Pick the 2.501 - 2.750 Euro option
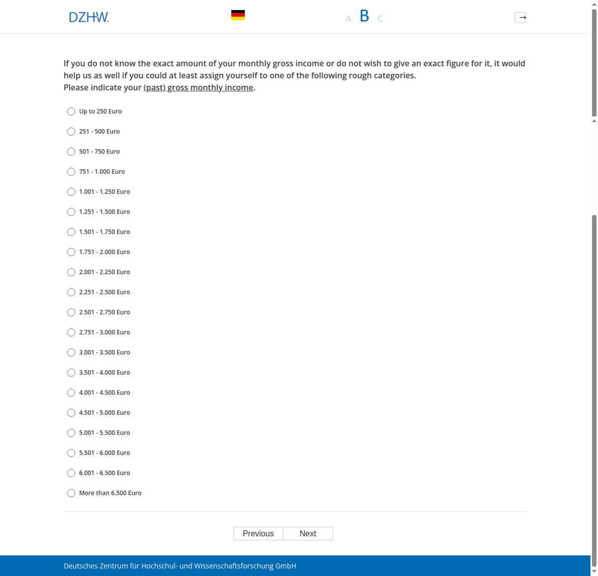 click(71, 312)
